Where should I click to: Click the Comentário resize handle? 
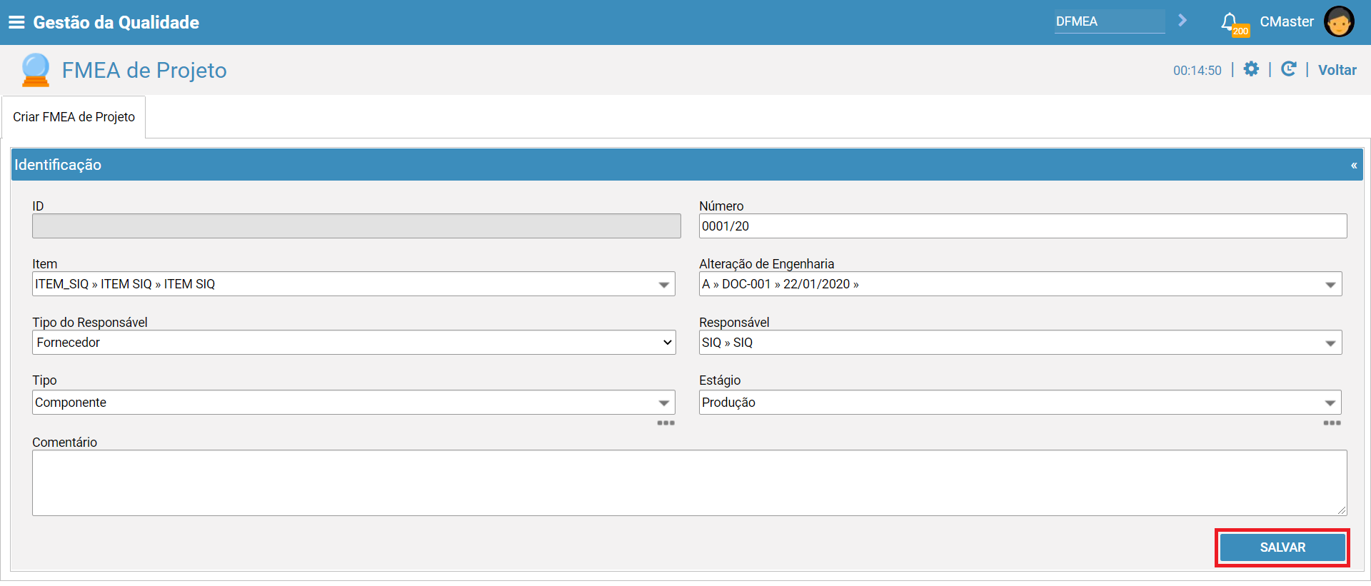(x=1342, y=510)
